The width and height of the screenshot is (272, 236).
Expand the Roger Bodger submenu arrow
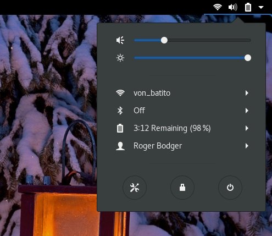click(247, 146)
